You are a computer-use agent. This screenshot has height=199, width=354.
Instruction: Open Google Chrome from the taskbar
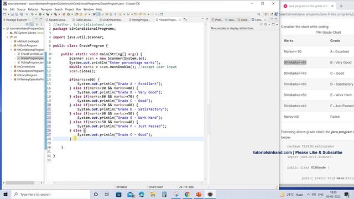187,194
